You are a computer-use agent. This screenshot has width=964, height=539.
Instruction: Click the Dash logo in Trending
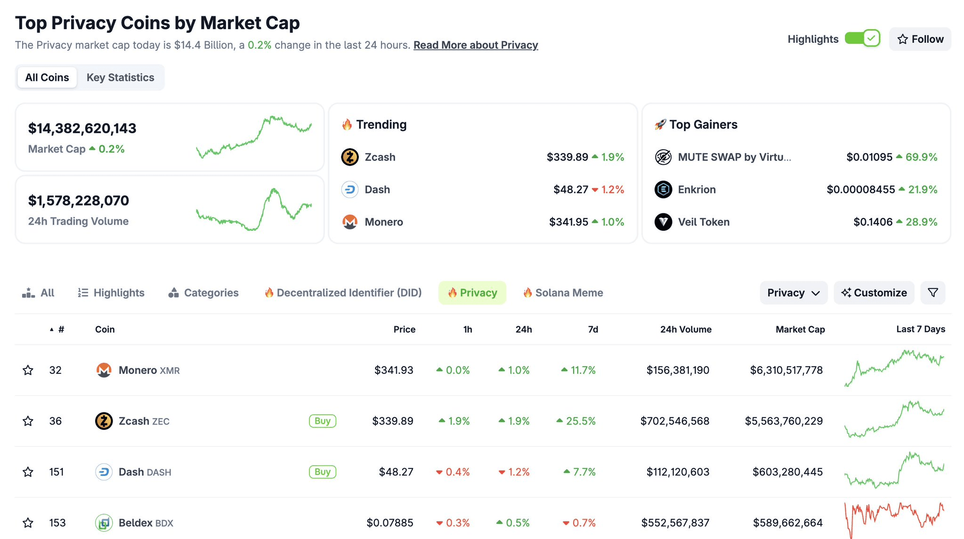(x=350, y=190)
